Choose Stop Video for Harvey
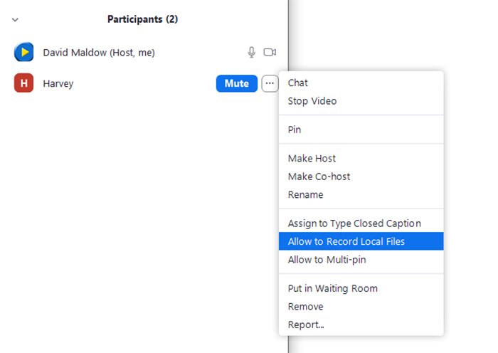The width and height of the screenshot is (498, 353). click(312, 101)
